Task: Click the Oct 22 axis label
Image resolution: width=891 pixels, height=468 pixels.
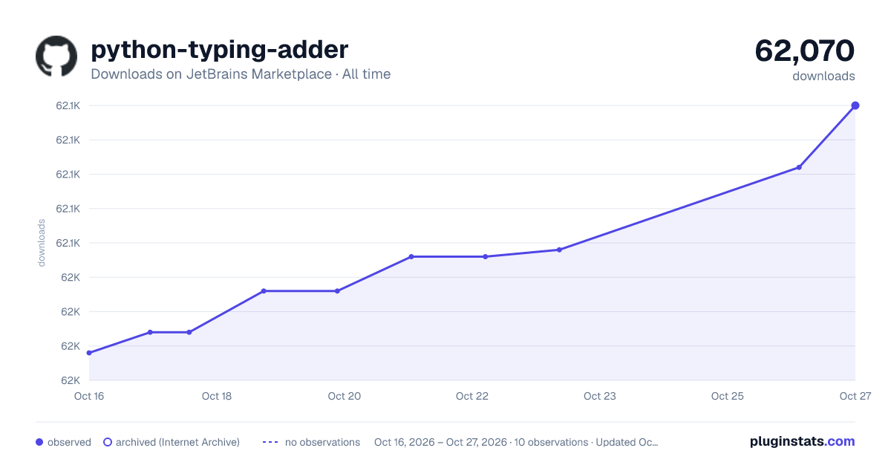Action: click(x=472, y=396)
